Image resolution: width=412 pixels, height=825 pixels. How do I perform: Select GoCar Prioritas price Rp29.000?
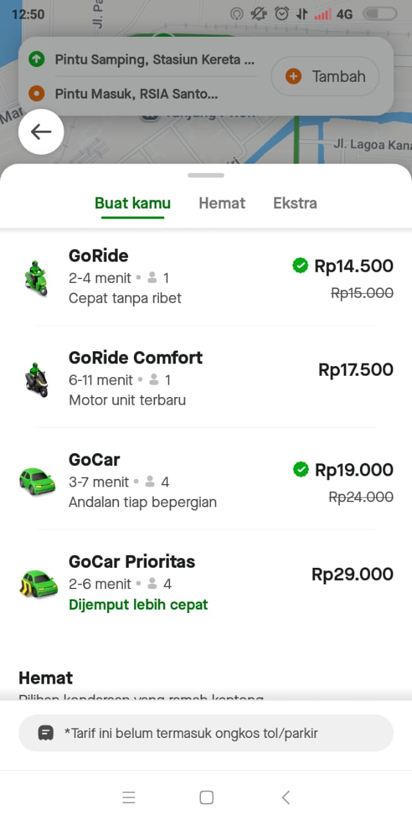pos(352,574)
